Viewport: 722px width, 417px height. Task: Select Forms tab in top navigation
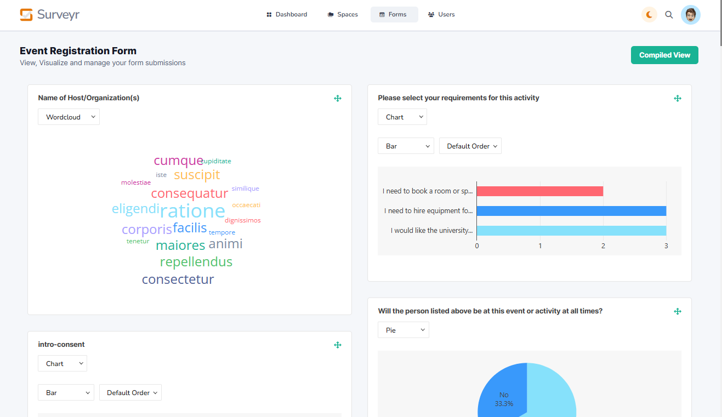394,15
